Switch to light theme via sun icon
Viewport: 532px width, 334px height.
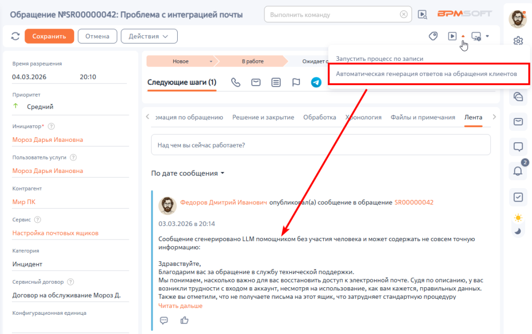(x=517, y=218)
